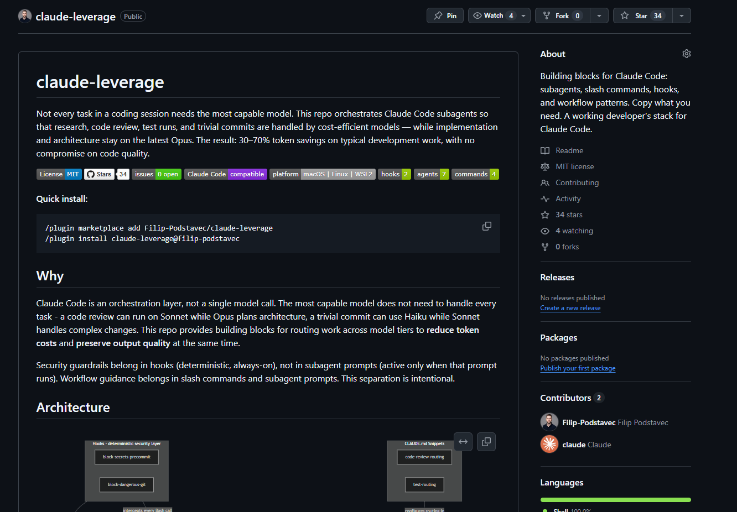Click the License MIT badge
737x512 pixels.
(x=59, y=174)
